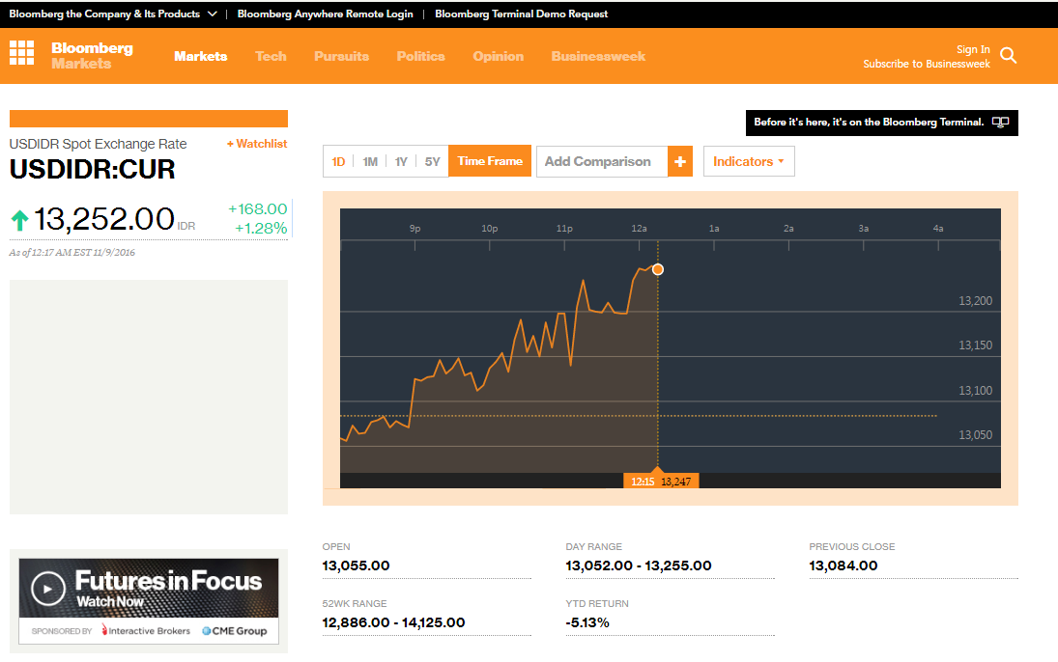Add USDIDR to Watchlist

[257, 144]
